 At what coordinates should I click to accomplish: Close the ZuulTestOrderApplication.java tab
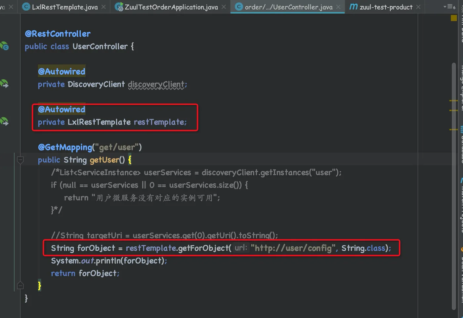224,7
